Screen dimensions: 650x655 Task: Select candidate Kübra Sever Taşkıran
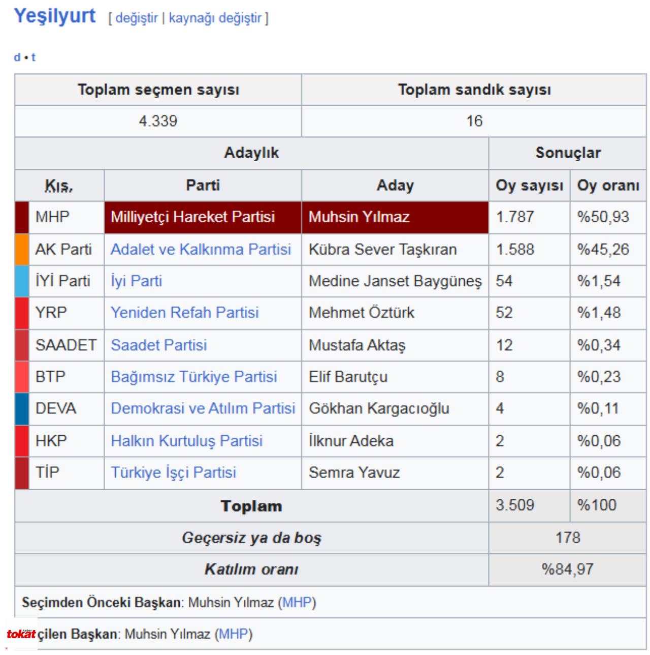[x=383, y=250]
